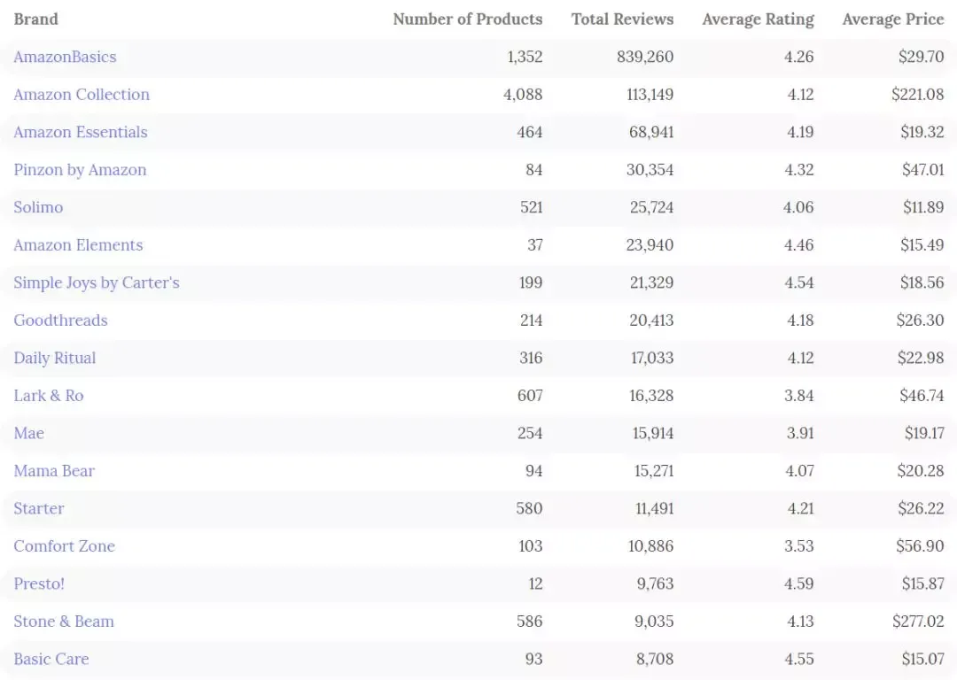Select the $11.89 average price cell

point(923,207)
